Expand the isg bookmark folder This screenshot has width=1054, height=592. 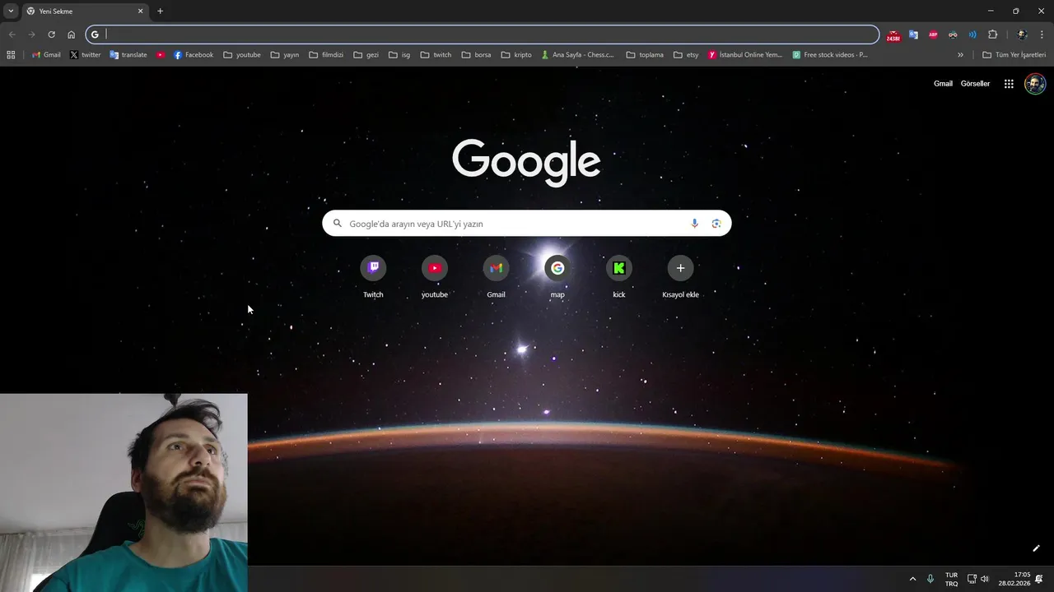399,55
